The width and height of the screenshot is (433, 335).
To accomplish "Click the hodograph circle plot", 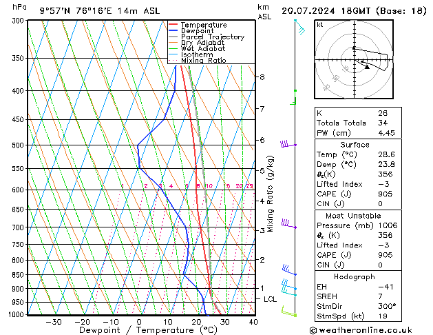I will point(354,60).
